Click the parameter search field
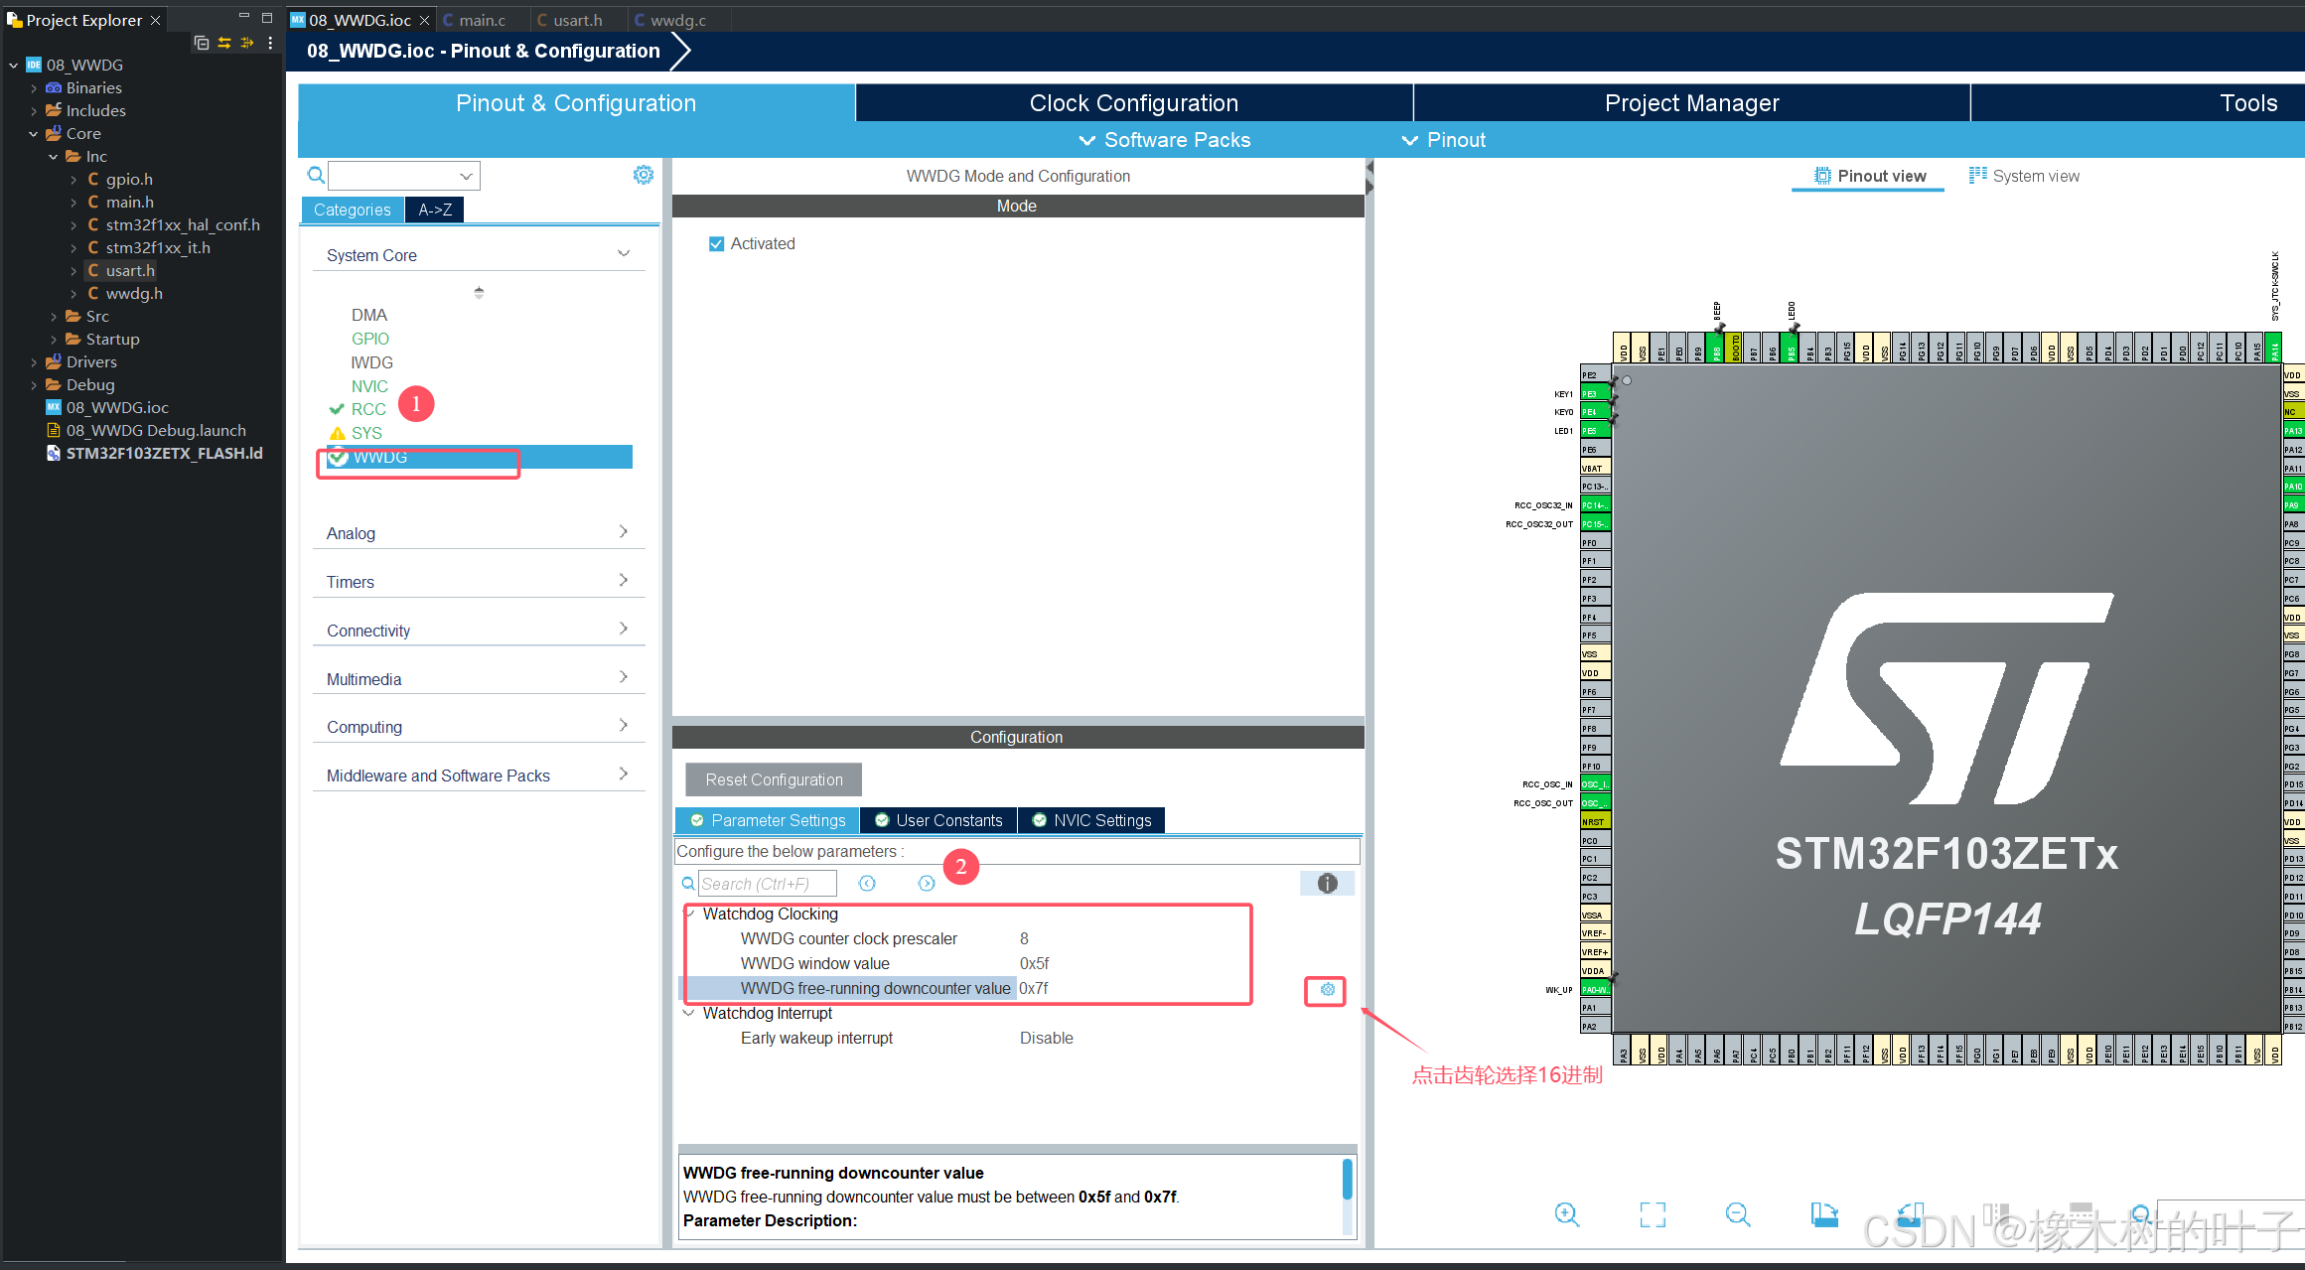The width and height of the screenshot is (2305, 1270). click(767, 883)
